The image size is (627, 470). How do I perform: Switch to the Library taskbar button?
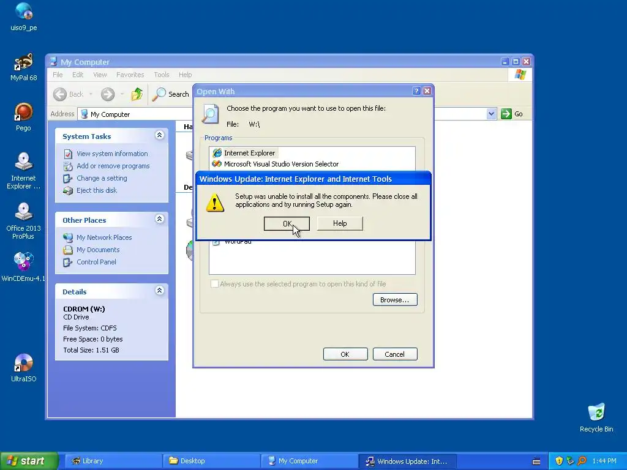pyautogui.click(x=113, y=461)
